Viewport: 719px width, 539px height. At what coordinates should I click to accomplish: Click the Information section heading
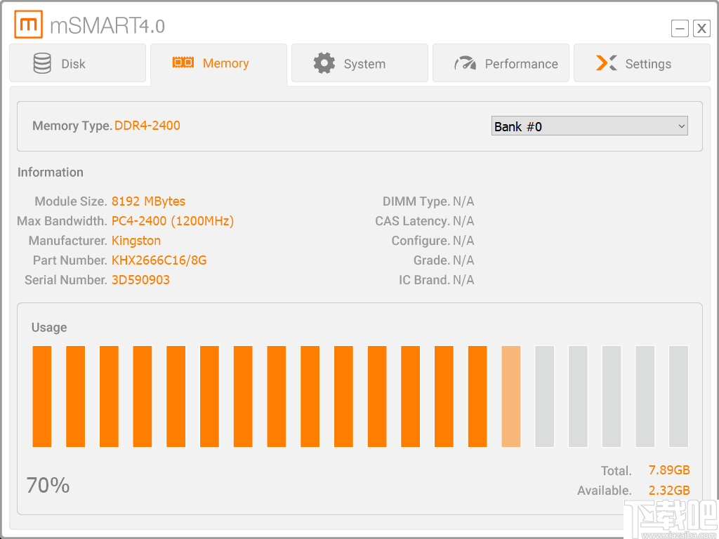(x=51, y=173)
